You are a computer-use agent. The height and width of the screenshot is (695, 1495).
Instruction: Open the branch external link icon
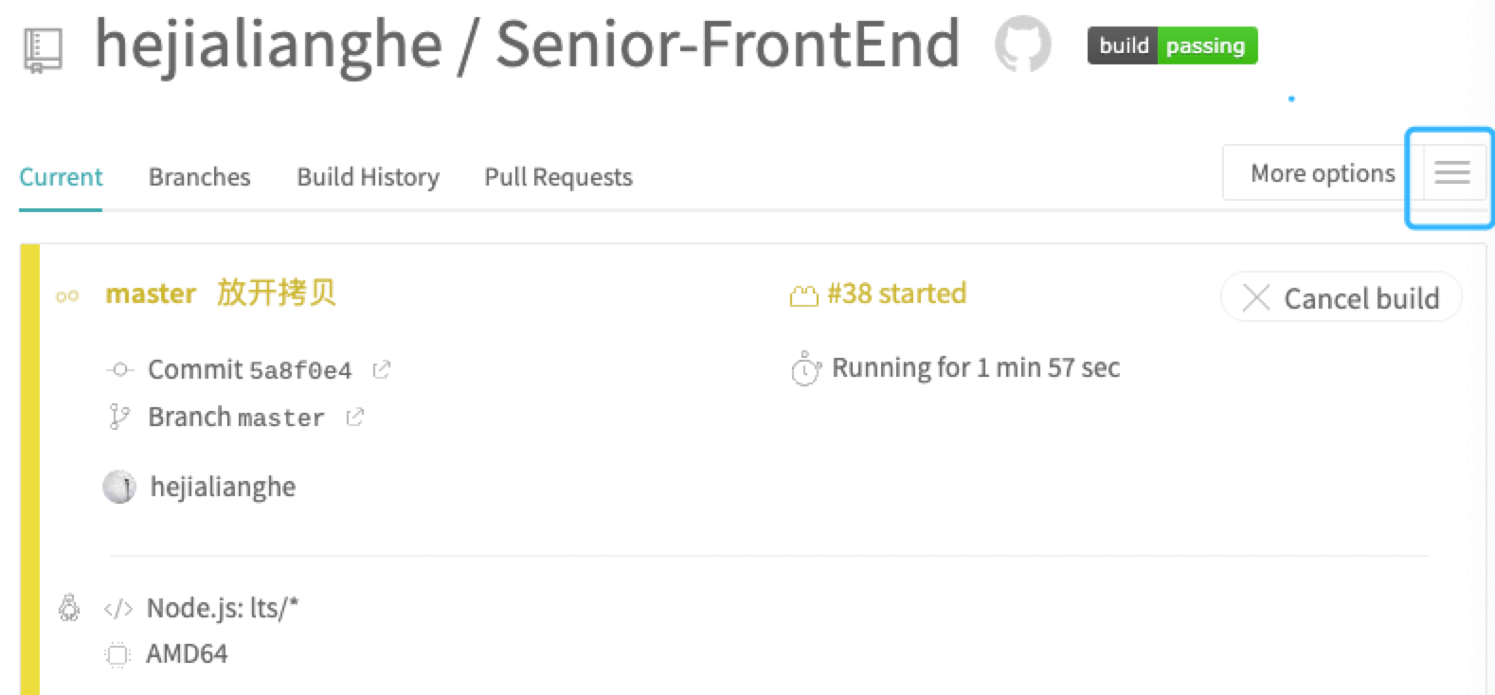[x=355, y=417]
